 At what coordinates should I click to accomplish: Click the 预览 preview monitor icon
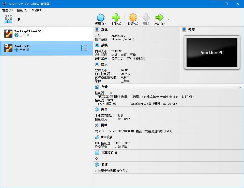(x=184, y=30)
